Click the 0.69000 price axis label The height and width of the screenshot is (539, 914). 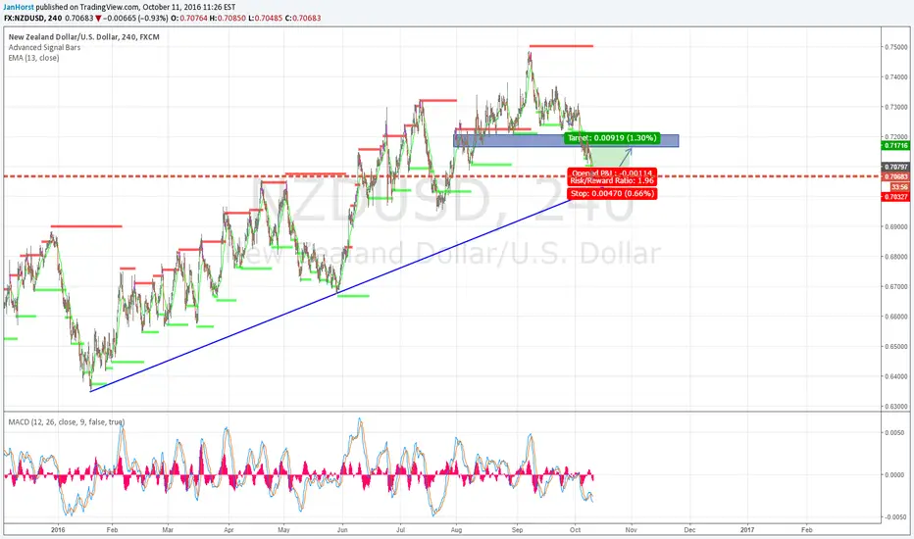pyautogui.click(x=896, y=226)
